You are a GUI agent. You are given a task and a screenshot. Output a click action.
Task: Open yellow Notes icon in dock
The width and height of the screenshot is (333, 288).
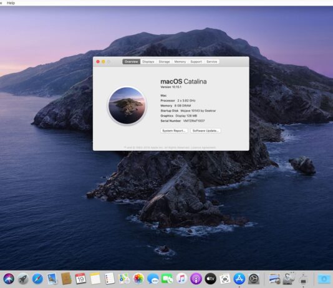click(x=95, y=279)
